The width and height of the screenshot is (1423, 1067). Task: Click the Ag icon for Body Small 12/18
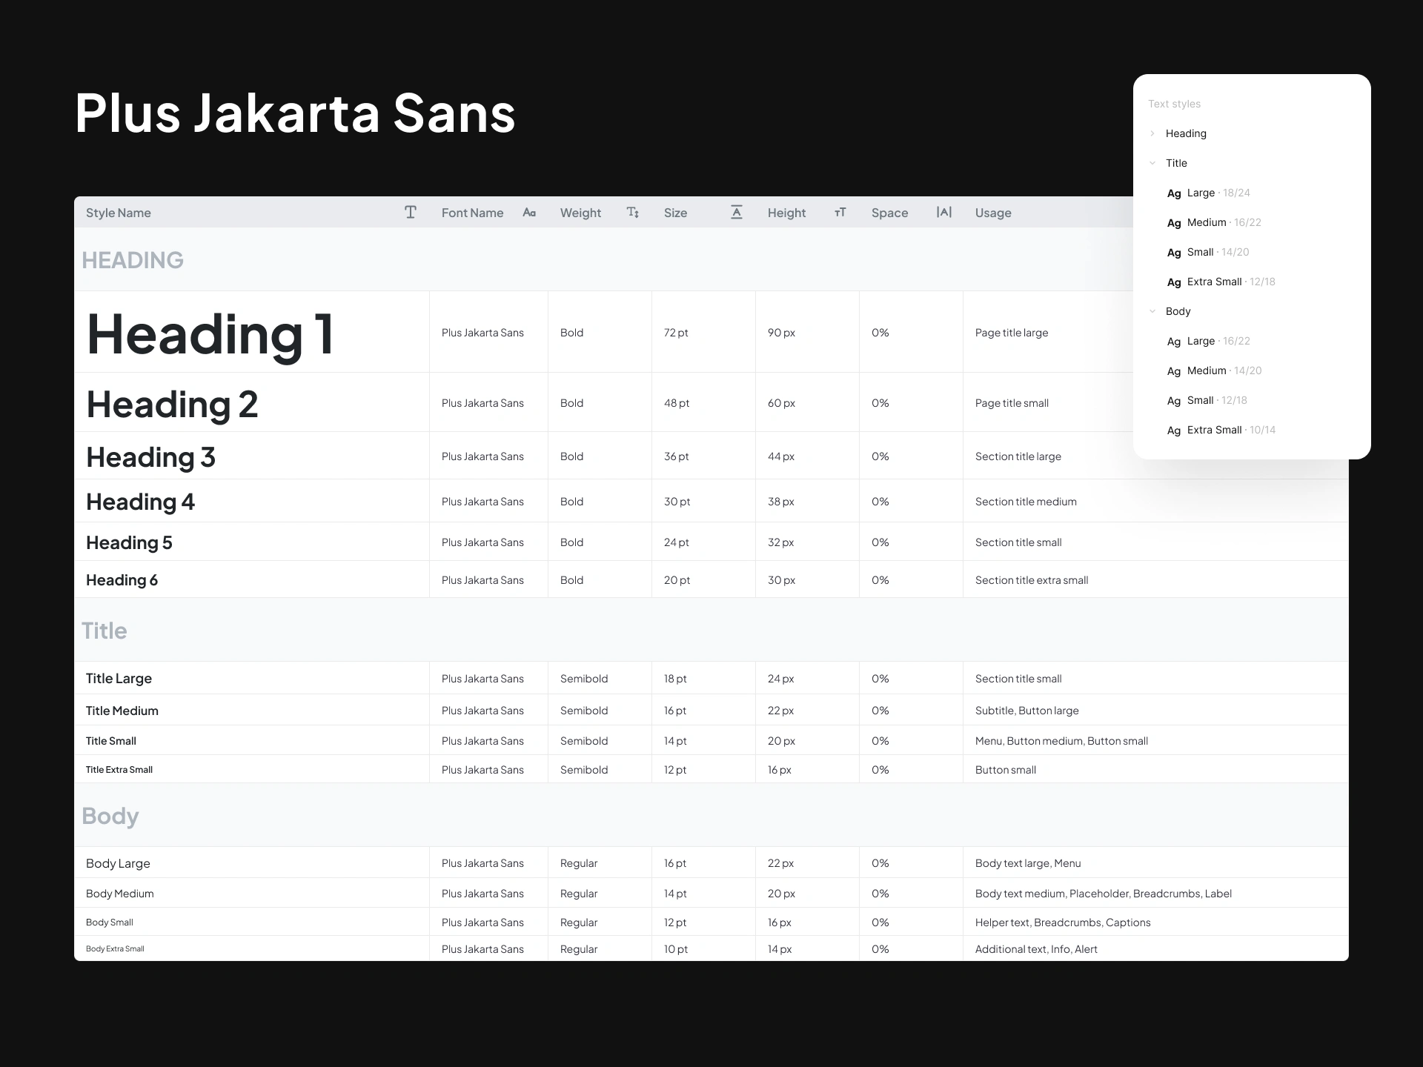[1174, 401]
